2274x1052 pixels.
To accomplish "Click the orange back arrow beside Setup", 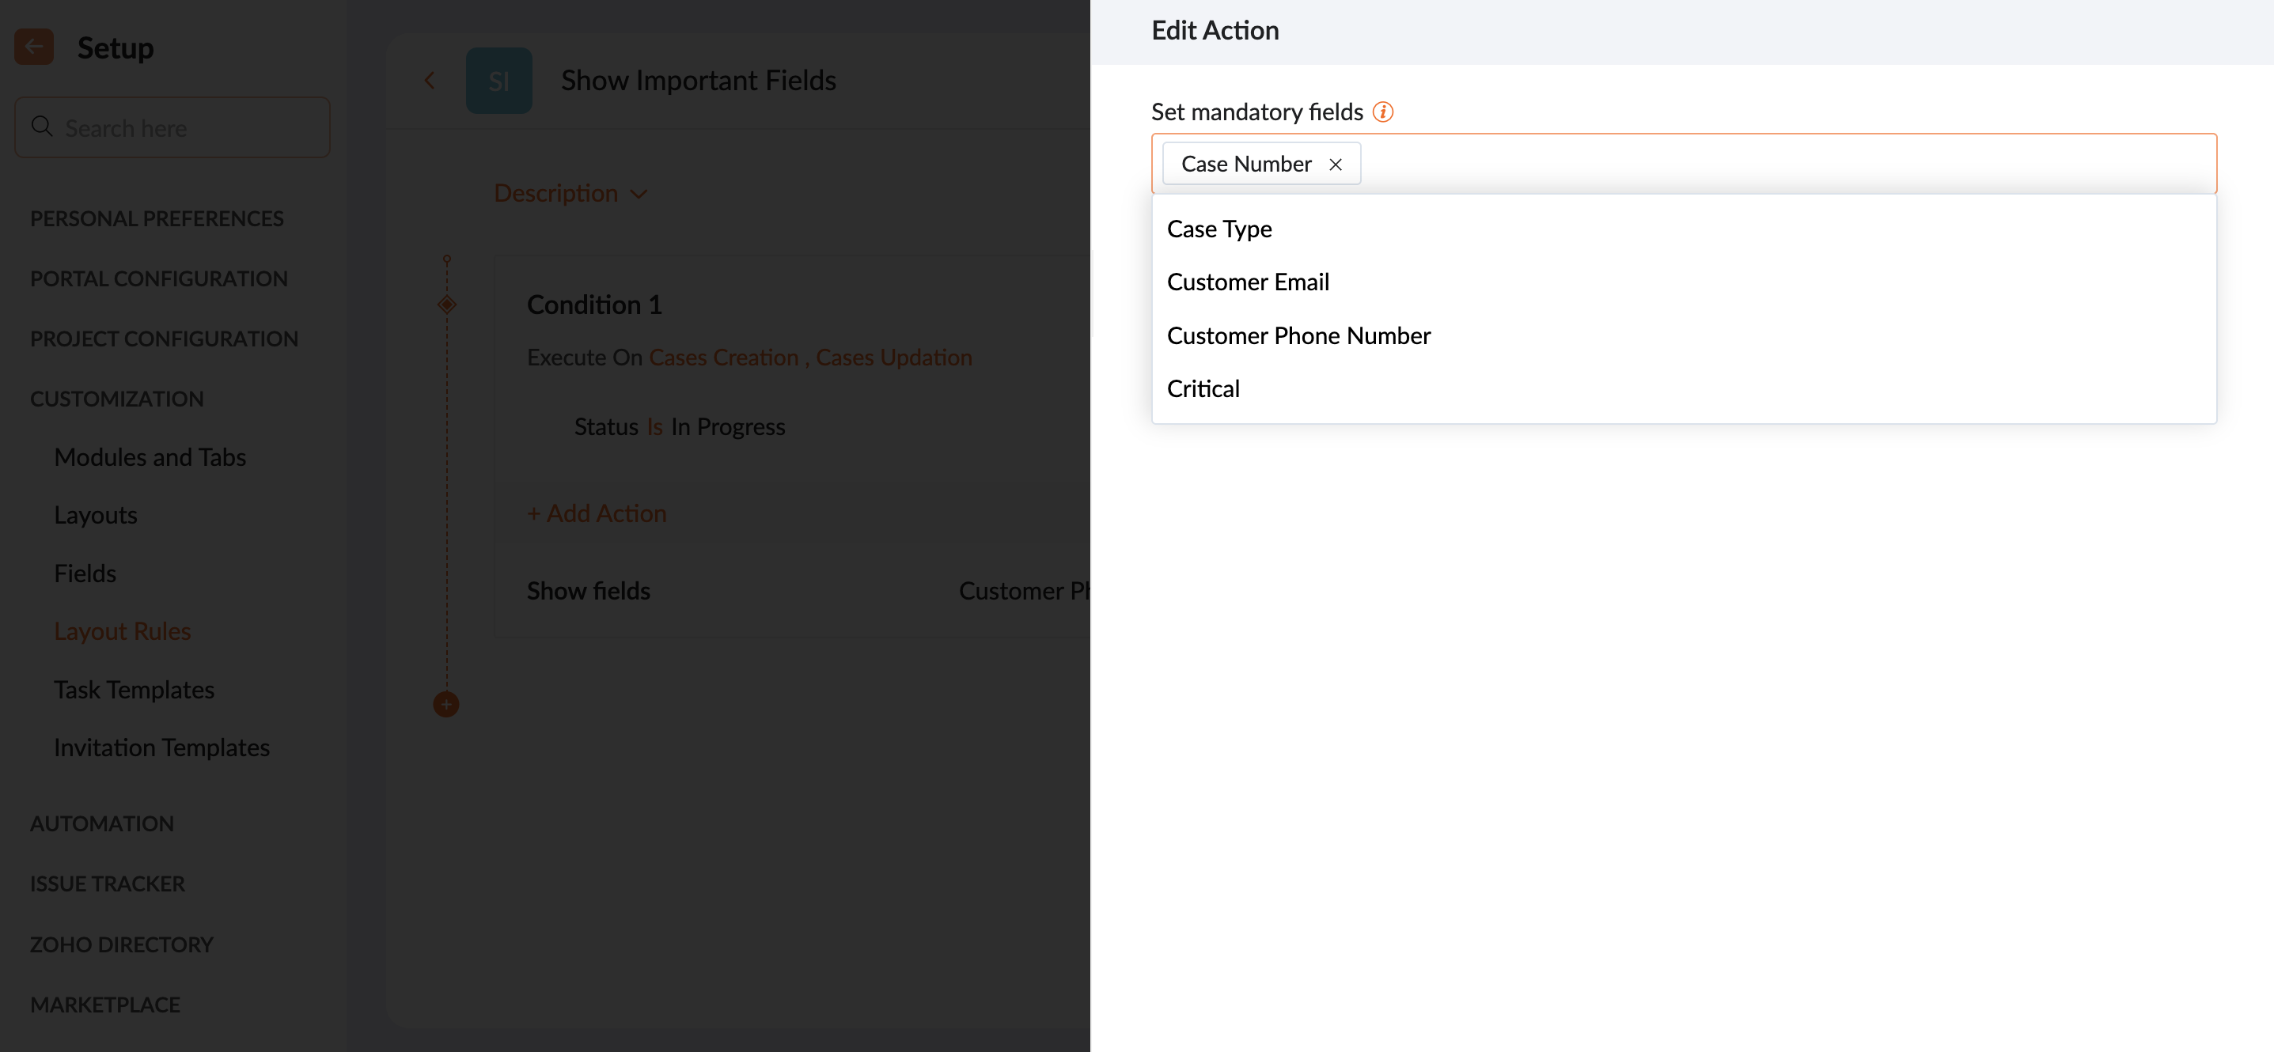I will [33, 47].
